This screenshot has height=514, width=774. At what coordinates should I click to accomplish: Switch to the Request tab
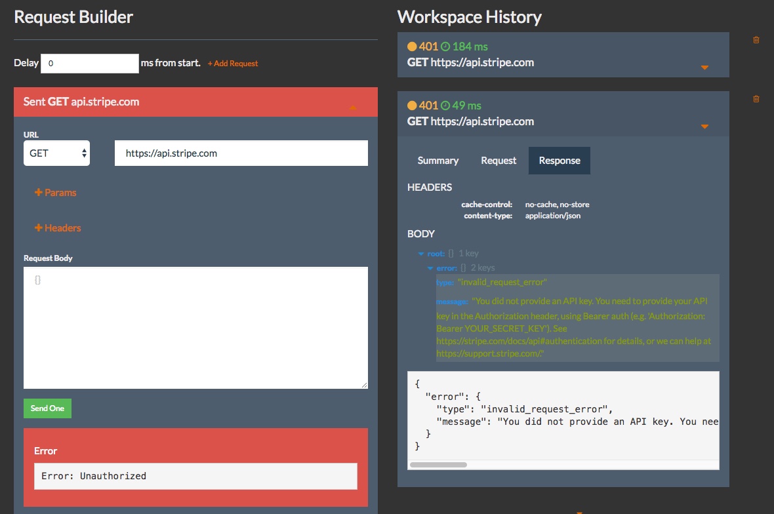coord(499,161)
